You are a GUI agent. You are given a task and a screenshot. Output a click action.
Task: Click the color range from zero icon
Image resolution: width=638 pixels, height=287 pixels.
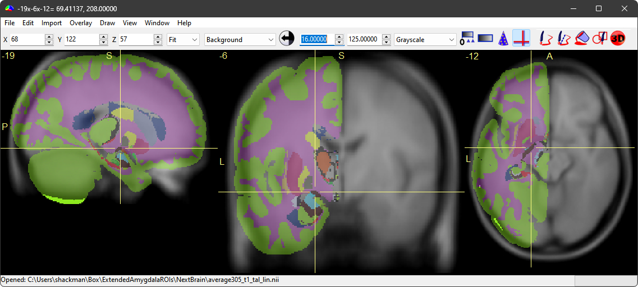point(467,39)
